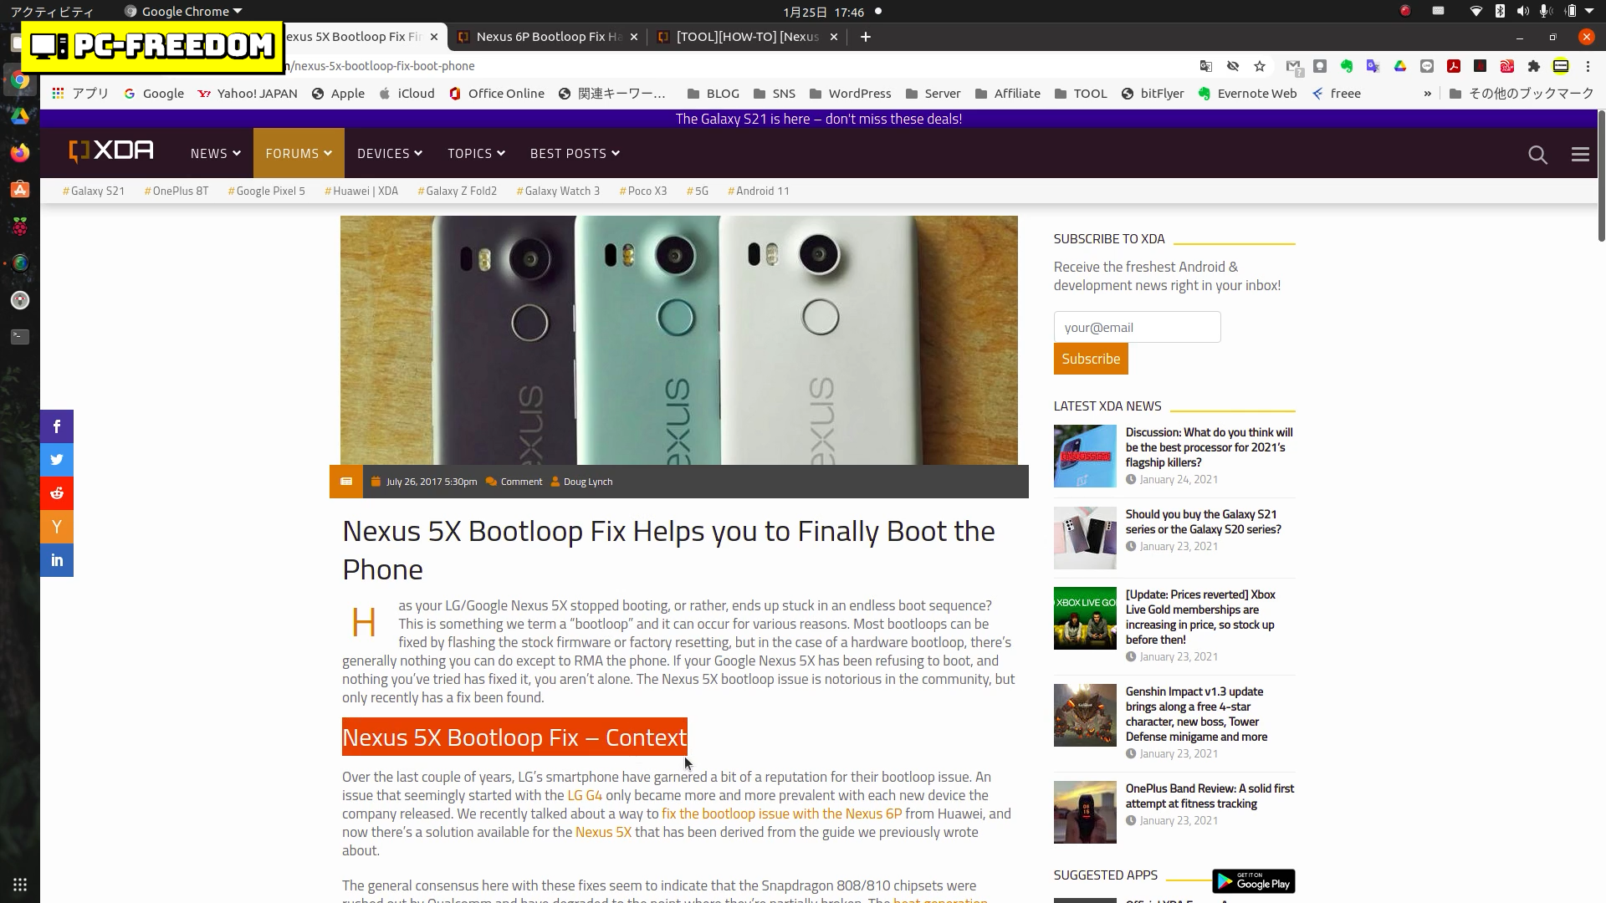The image size is (1606, 903).
Task: Click the your@email input field
Action: (x=1137, y=327)
